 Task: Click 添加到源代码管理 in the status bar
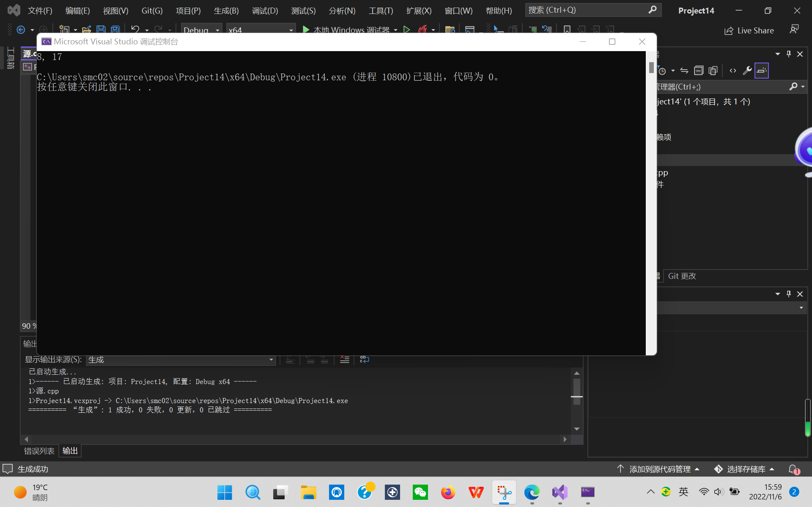(659, 469)
